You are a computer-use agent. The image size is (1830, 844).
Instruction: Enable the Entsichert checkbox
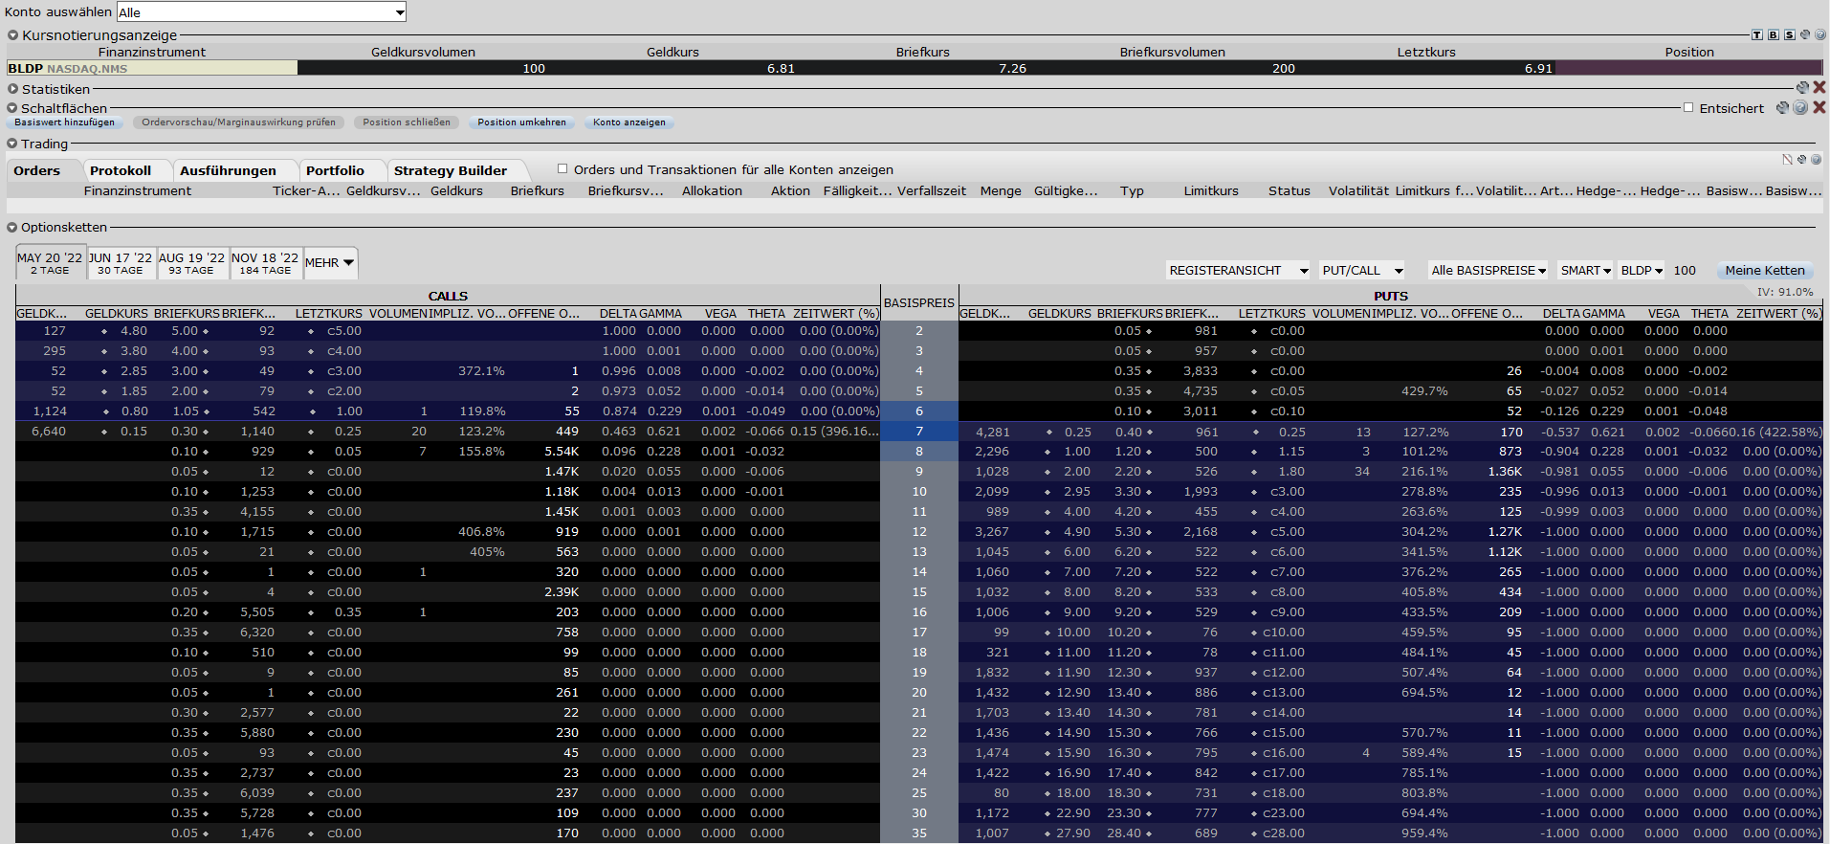(1688, 108)
